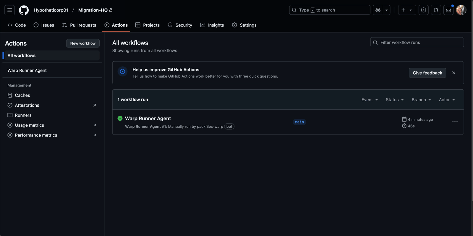Screen dimensions: 473x236
Task: Click the Actions play icon in banner
Action: [122, 71]
